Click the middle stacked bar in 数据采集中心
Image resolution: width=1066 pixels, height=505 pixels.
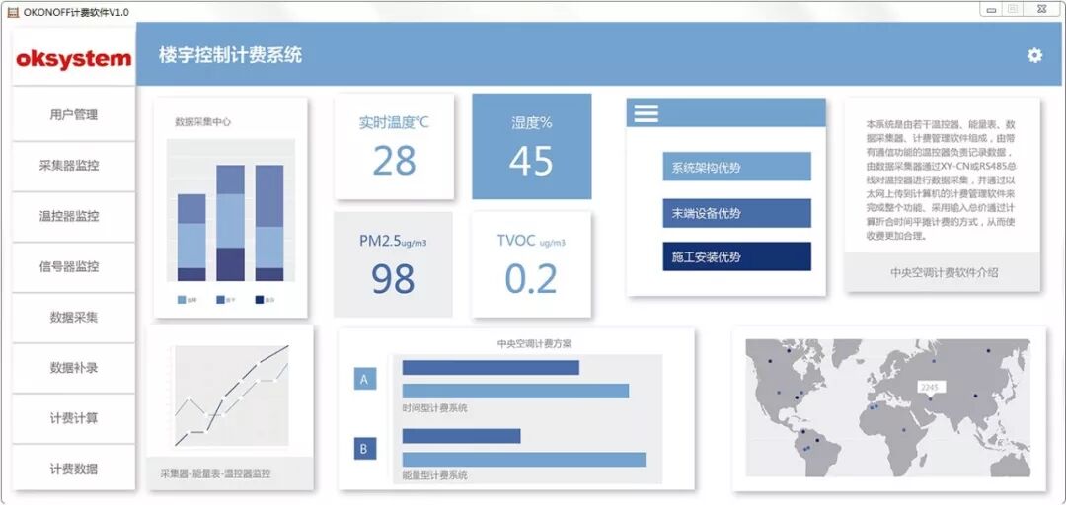230,223
